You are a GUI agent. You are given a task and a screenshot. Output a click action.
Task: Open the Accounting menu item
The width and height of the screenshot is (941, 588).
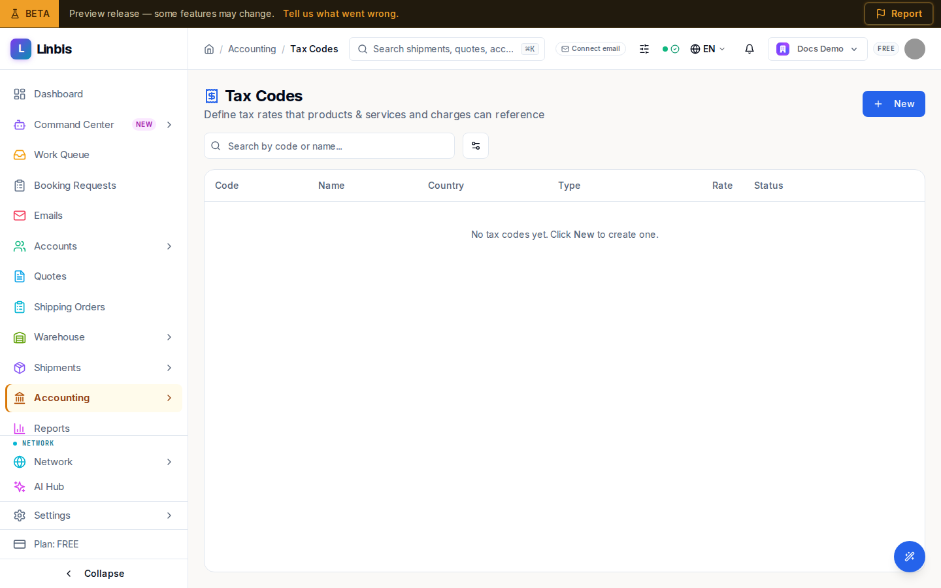(x=93, y=398)
